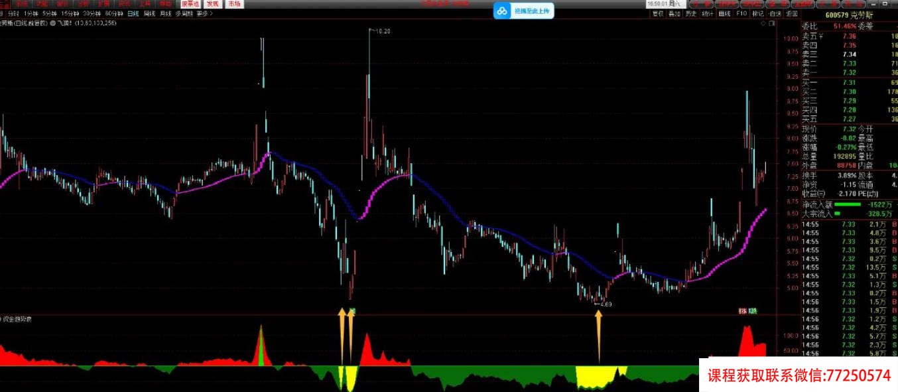The width and height of the screenshot is (898, 392).
Task: Select the 多周期 multi-period tab
Action: 185,13
